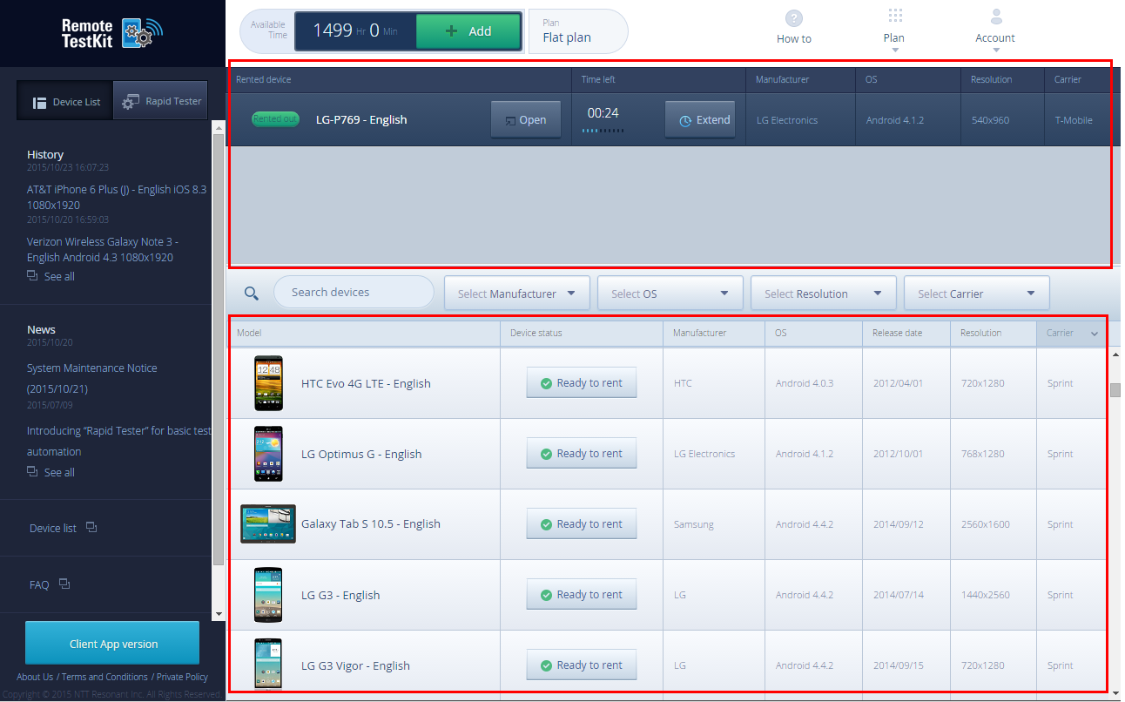The height and width of the screenshot is (702, 1125).
Task: Switch to Device List tab
Action: tap(65, 101)
